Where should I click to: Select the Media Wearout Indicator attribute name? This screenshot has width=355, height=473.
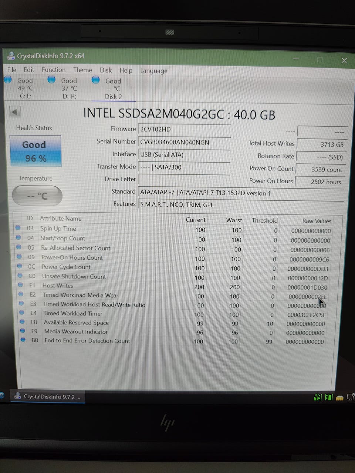(x=76, y=332)
